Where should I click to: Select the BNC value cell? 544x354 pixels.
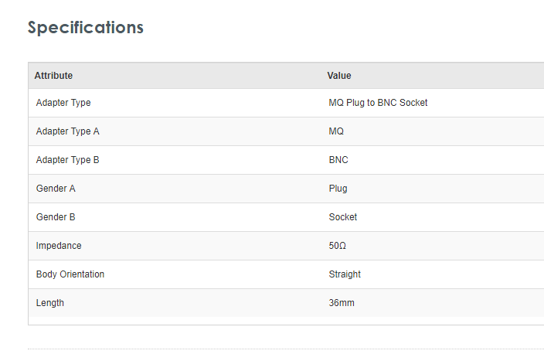pos(338,160)
